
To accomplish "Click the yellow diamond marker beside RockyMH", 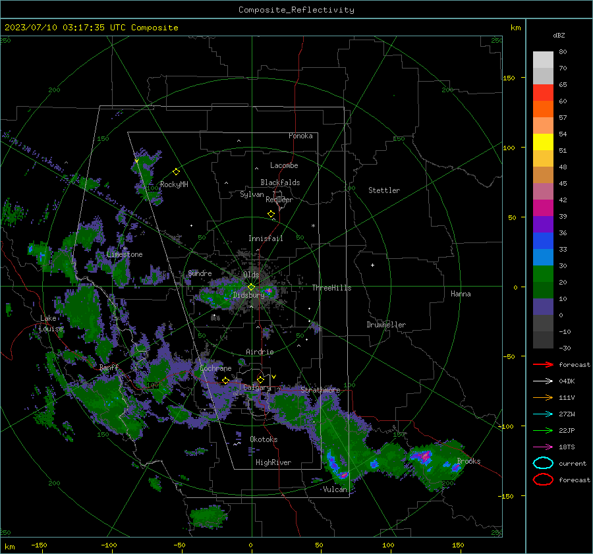I will click(176, 172).
